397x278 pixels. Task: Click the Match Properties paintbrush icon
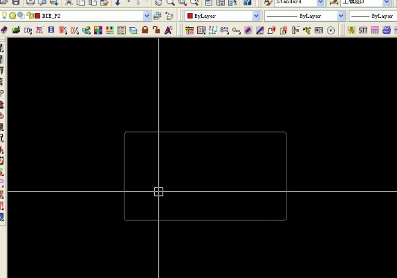tap(105, 2)
